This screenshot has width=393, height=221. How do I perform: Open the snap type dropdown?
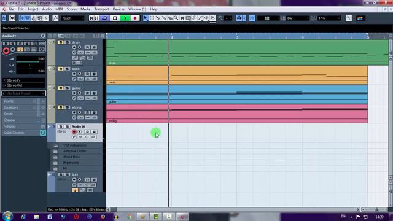pos(268,18)
